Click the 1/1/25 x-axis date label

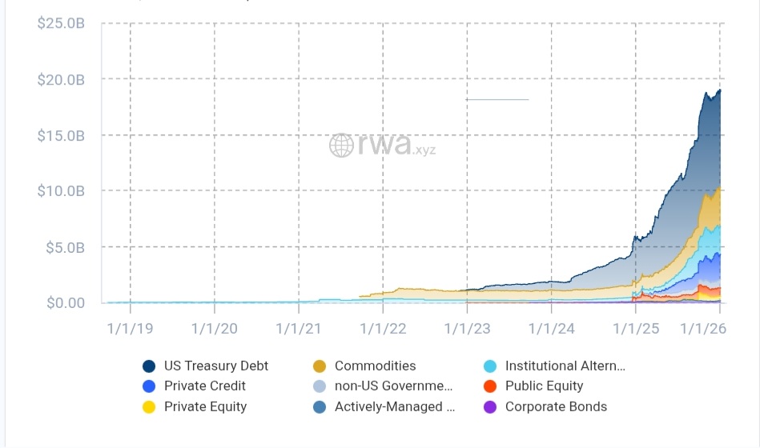point(636,328)
